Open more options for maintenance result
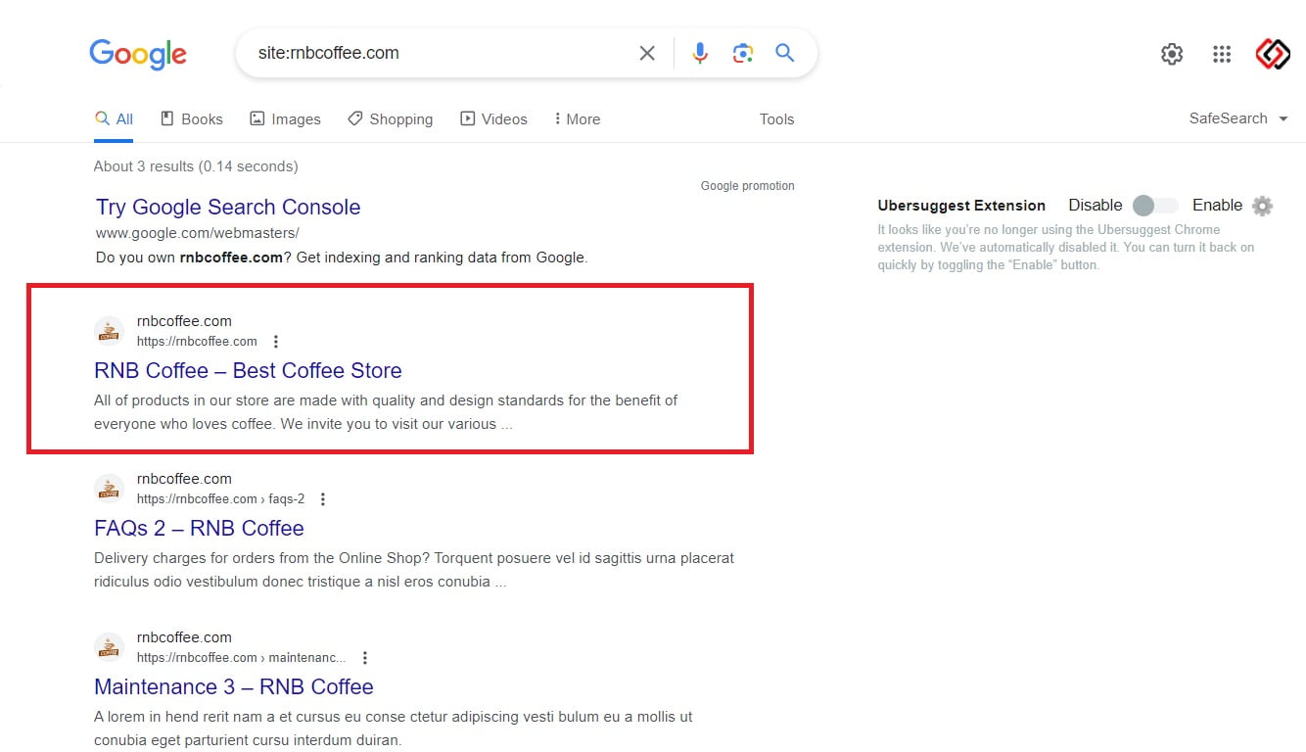This screenshot has height=752, width=1306. click(365, 658)
